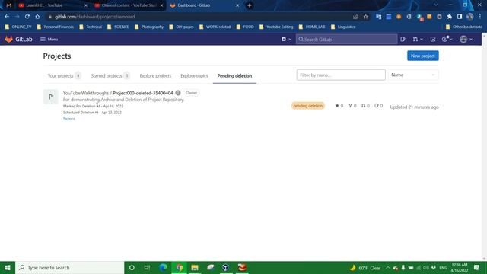487x274 pixels.
Task: Open VirtualBox from taskbar
Action: pyautogui.click(x=226, y=267)
